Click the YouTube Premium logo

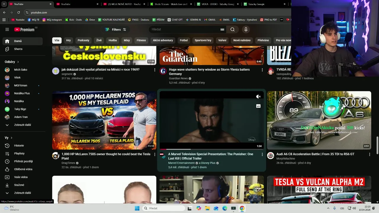tap(25, 29)
